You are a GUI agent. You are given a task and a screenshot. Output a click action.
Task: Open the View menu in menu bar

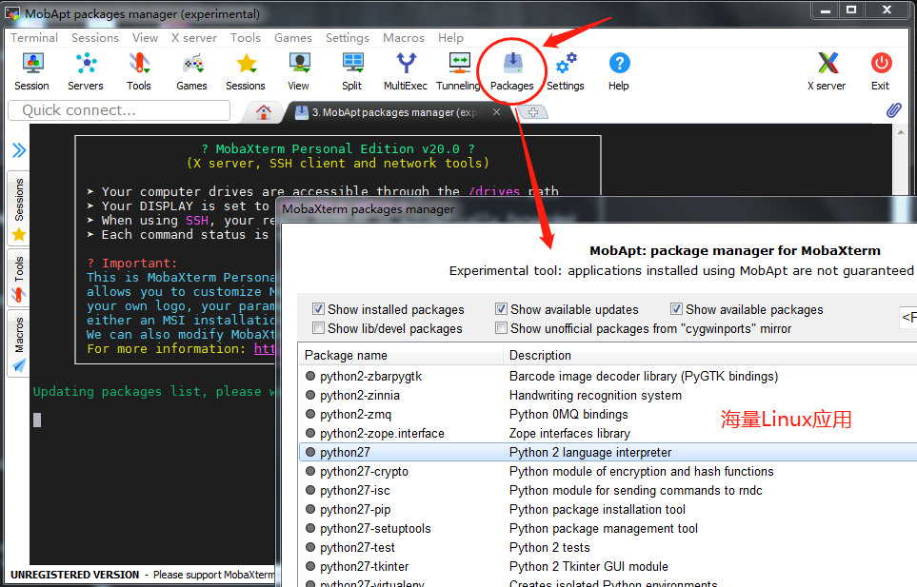[x=145, y=38]
